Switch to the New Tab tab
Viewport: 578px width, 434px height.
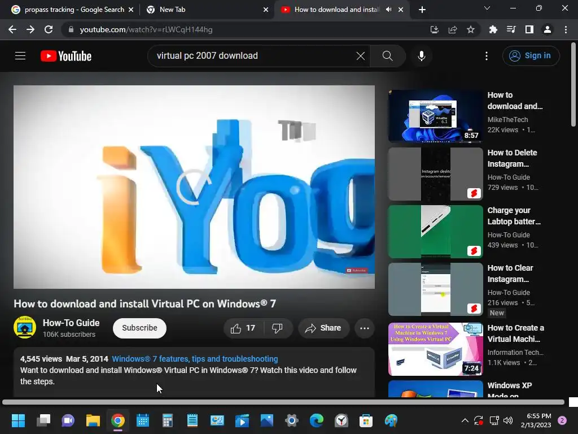(x=207, y=10)
